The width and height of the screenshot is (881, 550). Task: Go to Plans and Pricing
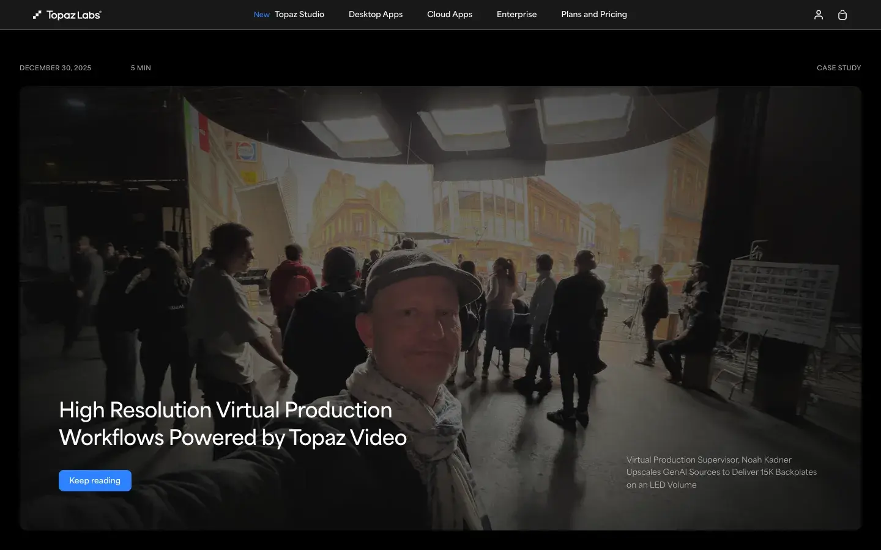pyautogui.click(x=594, y=15)
